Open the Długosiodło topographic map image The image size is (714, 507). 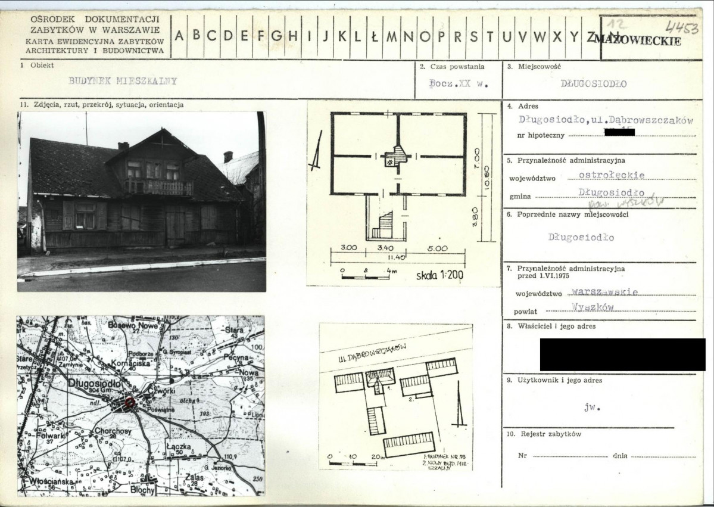pos(141,406)
